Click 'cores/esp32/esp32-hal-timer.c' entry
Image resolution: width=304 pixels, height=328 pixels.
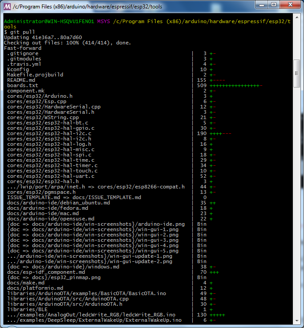(53, 165)
